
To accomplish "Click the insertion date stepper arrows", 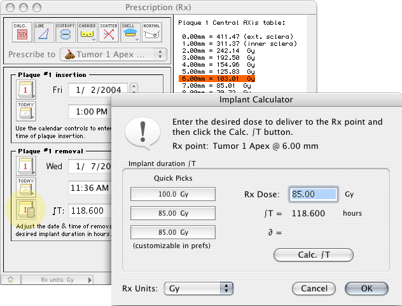I will pos(134,88).
